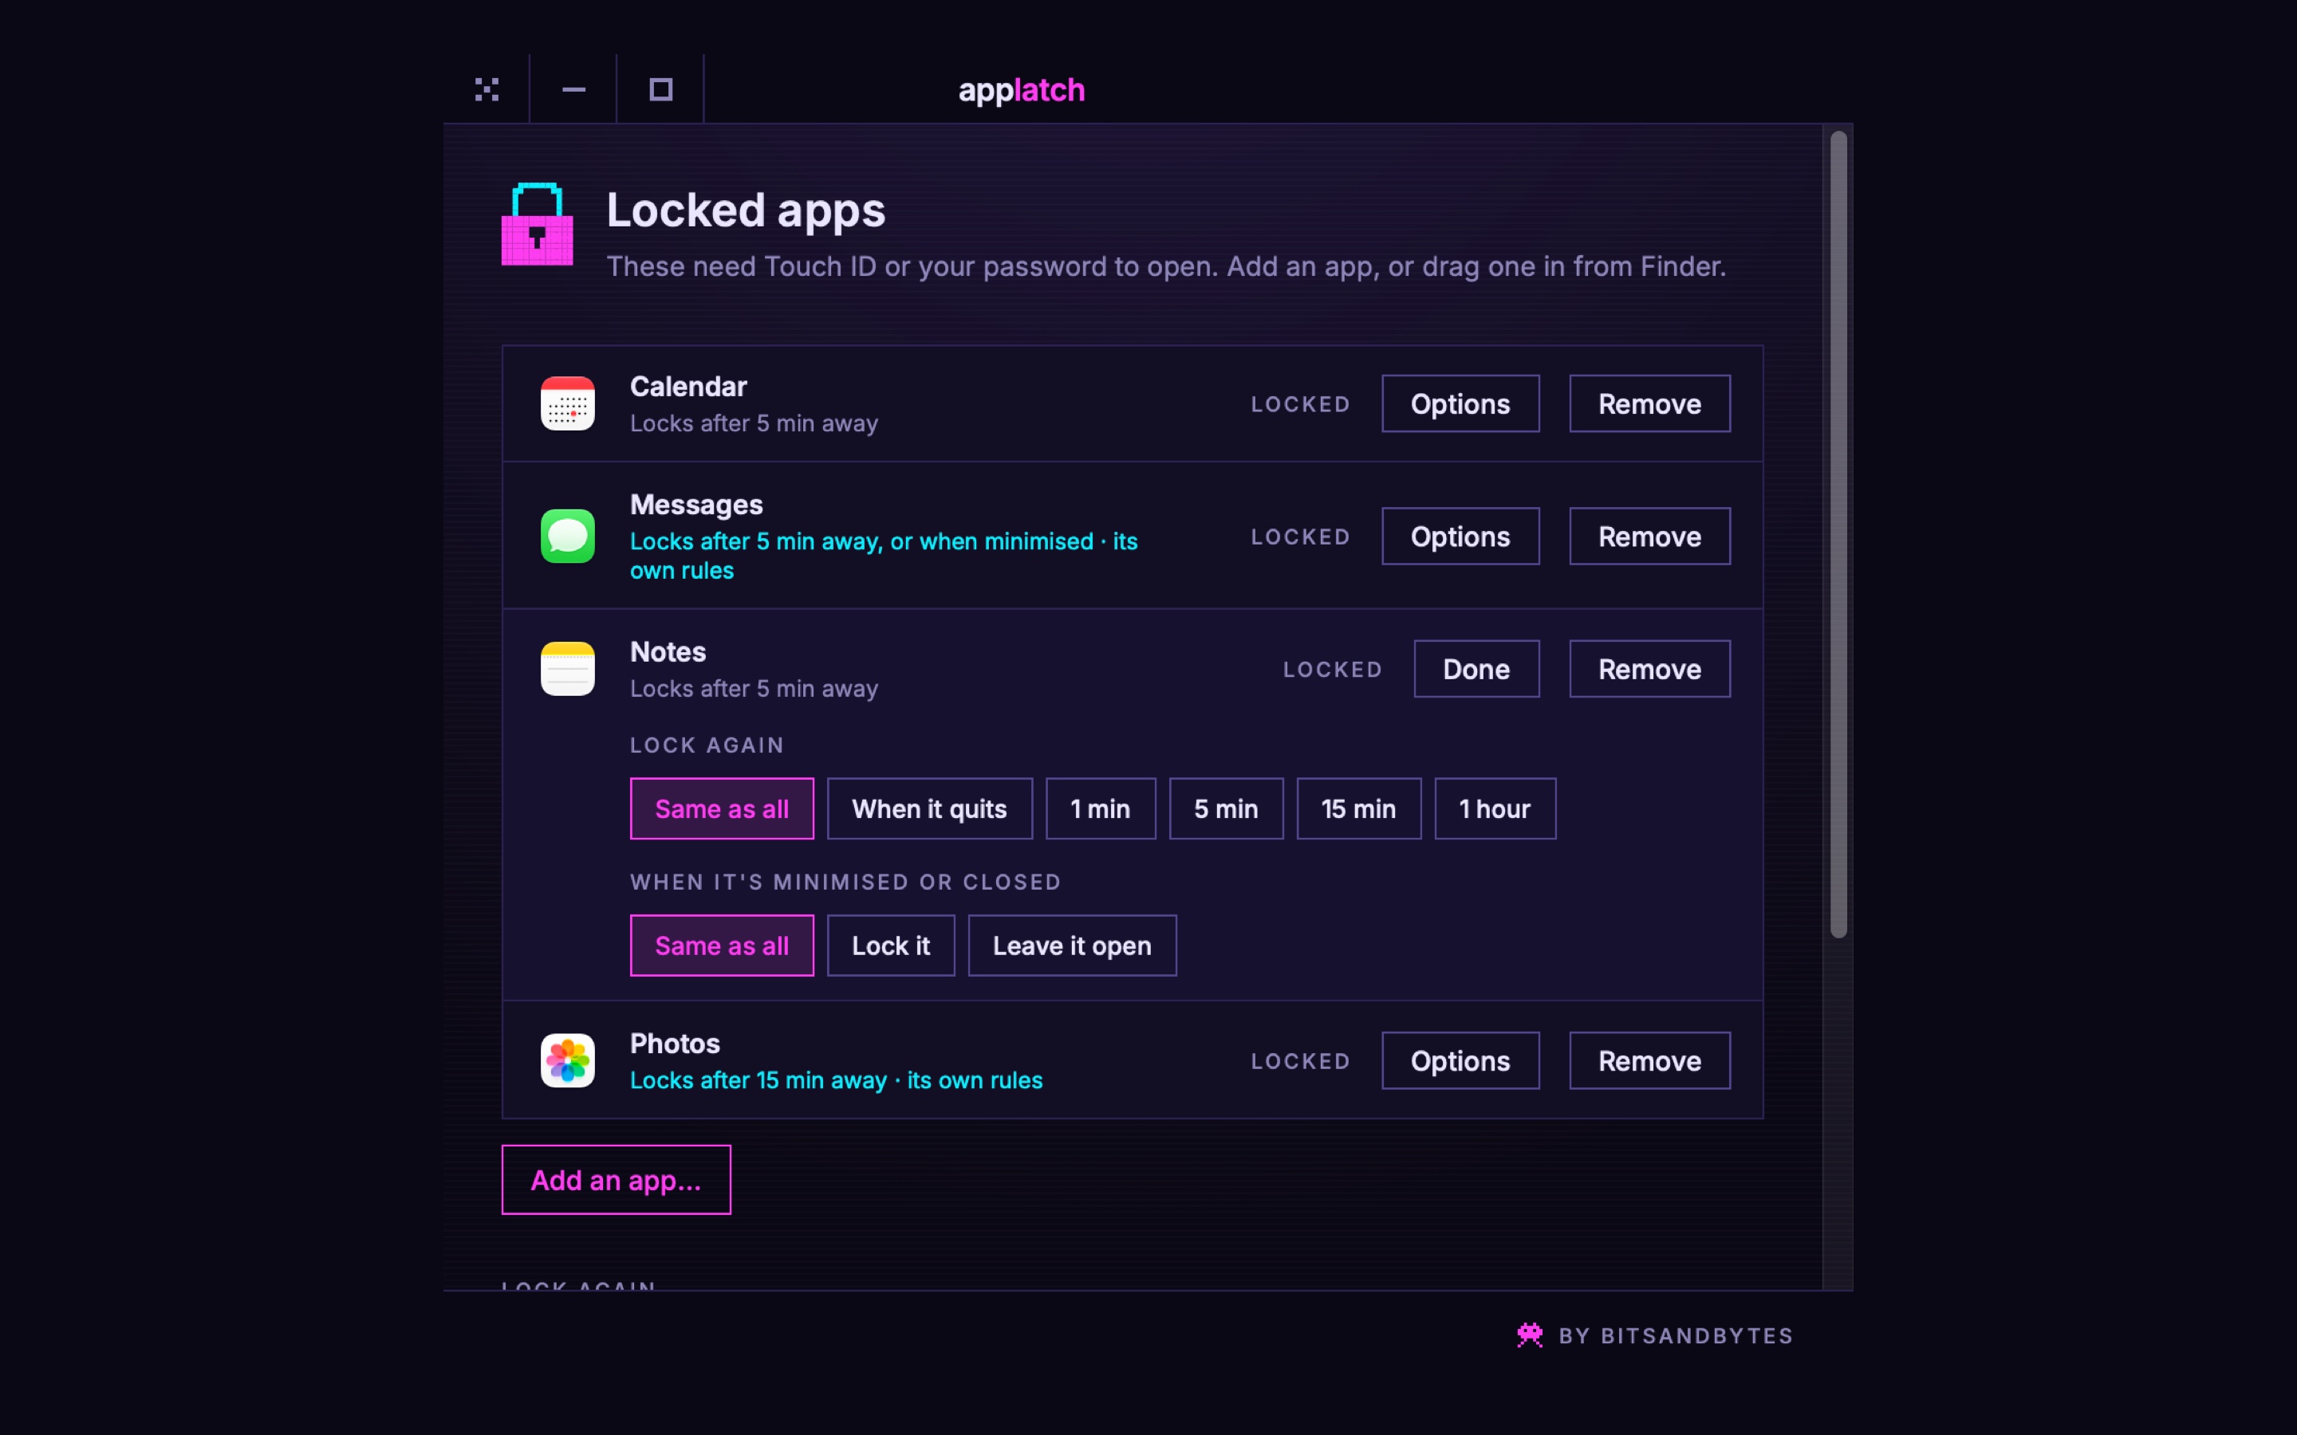The height and width of the screenshot is (1435, 2297).
Task: Click the Add an app... button
Action: pyautogui.click(x=616, y=1180)
